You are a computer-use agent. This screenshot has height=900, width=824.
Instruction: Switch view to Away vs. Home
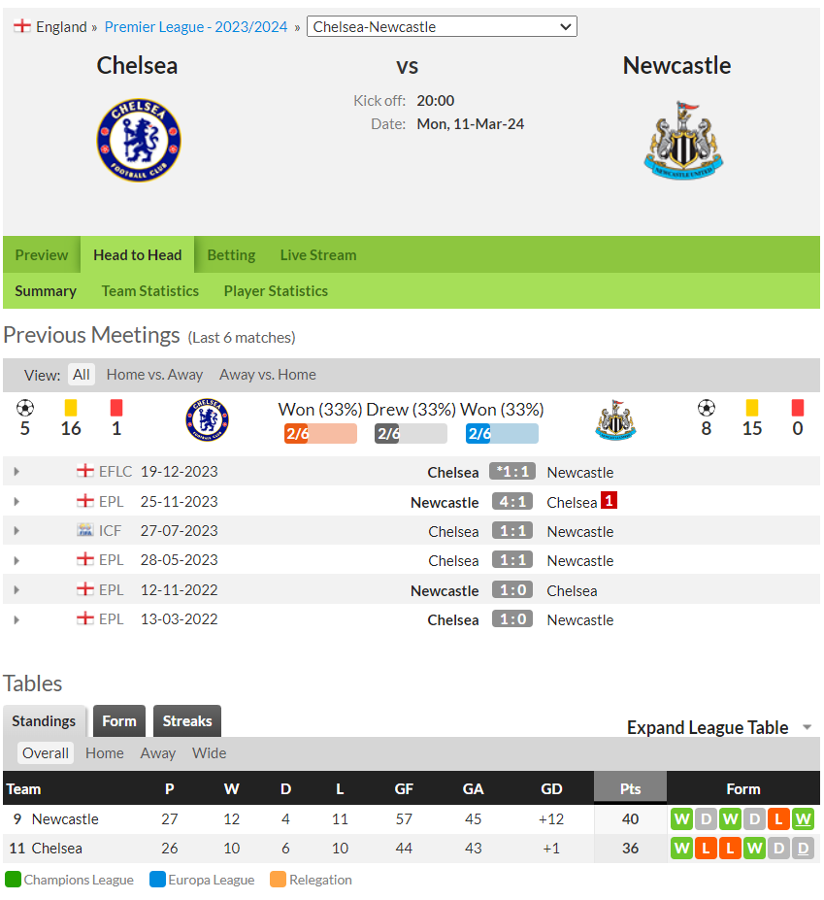coord(268,375)
